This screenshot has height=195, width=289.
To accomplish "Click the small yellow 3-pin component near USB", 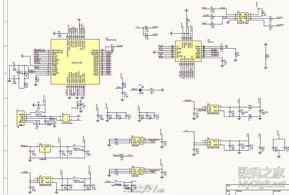I will click(x=65, y=117).
